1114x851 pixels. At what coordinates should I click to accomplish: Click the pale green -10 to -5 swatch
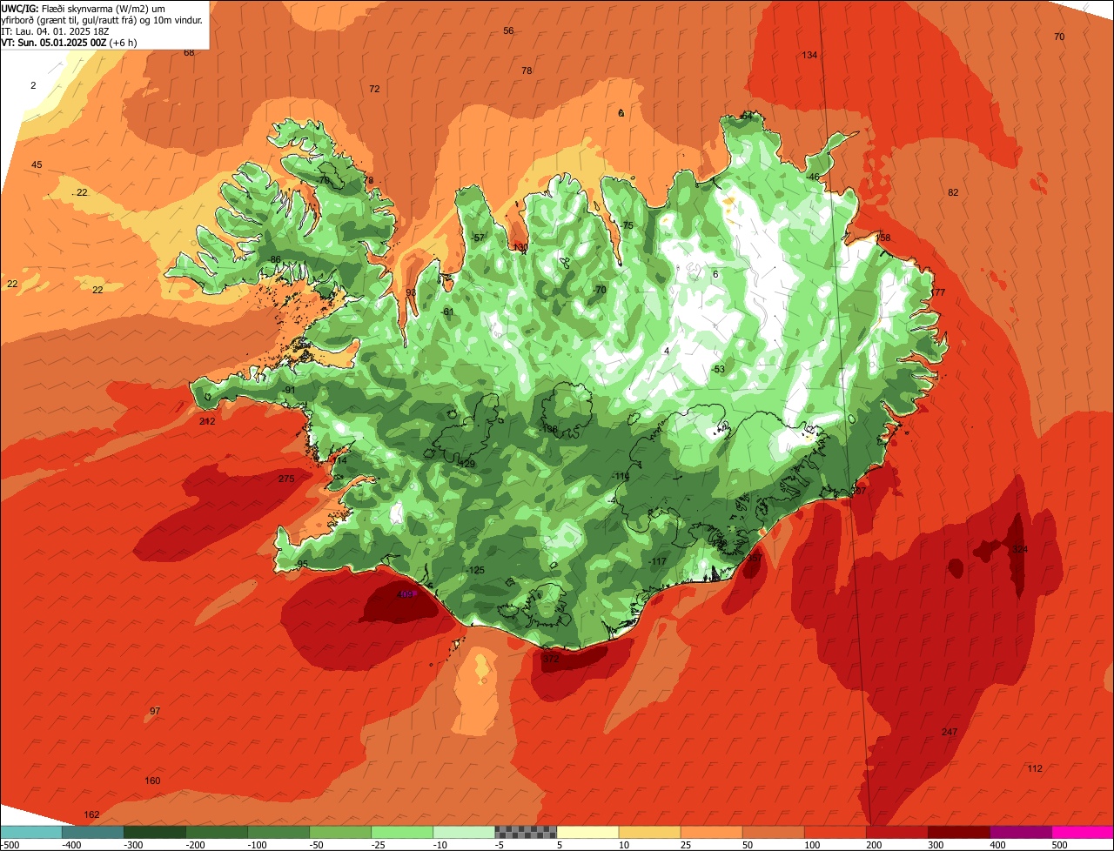463,833
